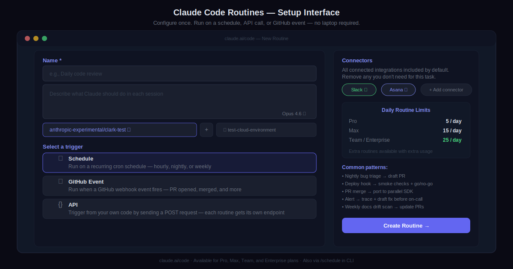Choose GitHub Event as the trigger
The width and height of the screenshot is (513, 269).
tap(180, 186)
